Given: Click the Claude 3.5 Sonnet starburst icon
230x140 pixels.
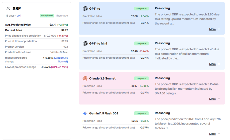Looking at the screenshot, I should (85, 78).
